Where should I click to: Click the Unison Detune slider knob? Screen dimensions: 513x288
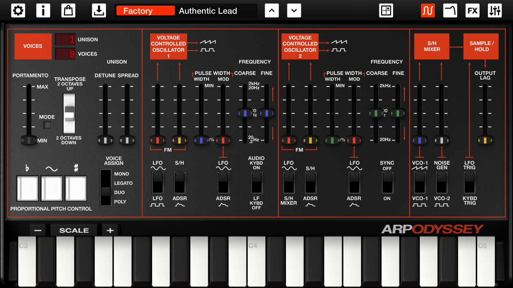pos(105,140)
